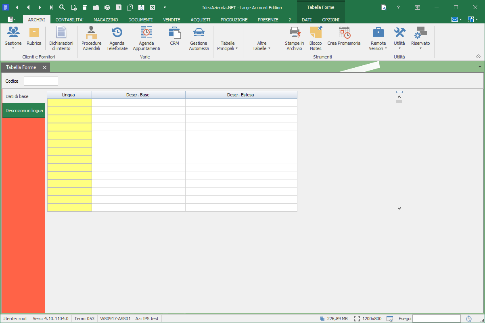Open Procedure Aziendali
Screen dimensions: 485x323
[92, 38]
